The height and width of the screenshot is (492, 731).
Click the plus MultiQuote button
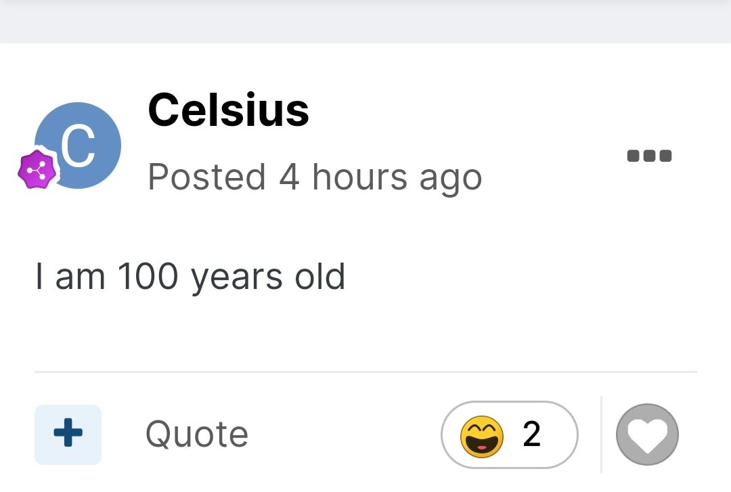click(x=68, y=434)
